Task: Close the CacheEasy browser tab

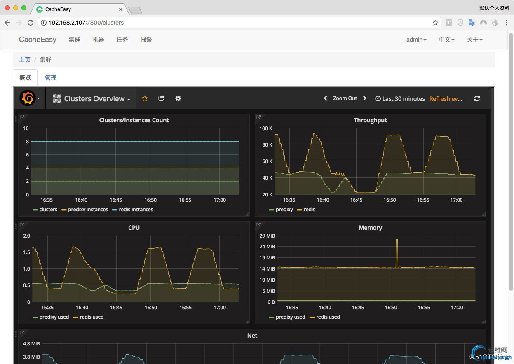Action: pos(121,9)
